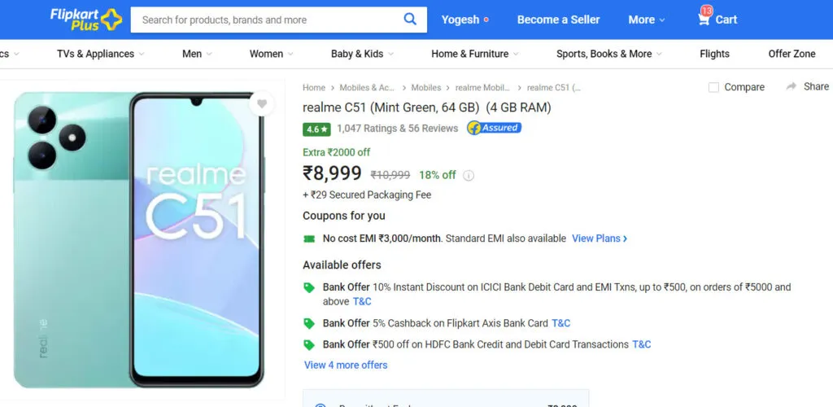833x407 pixels.
Task: Open the Flights category
Action: coord(714,54)
